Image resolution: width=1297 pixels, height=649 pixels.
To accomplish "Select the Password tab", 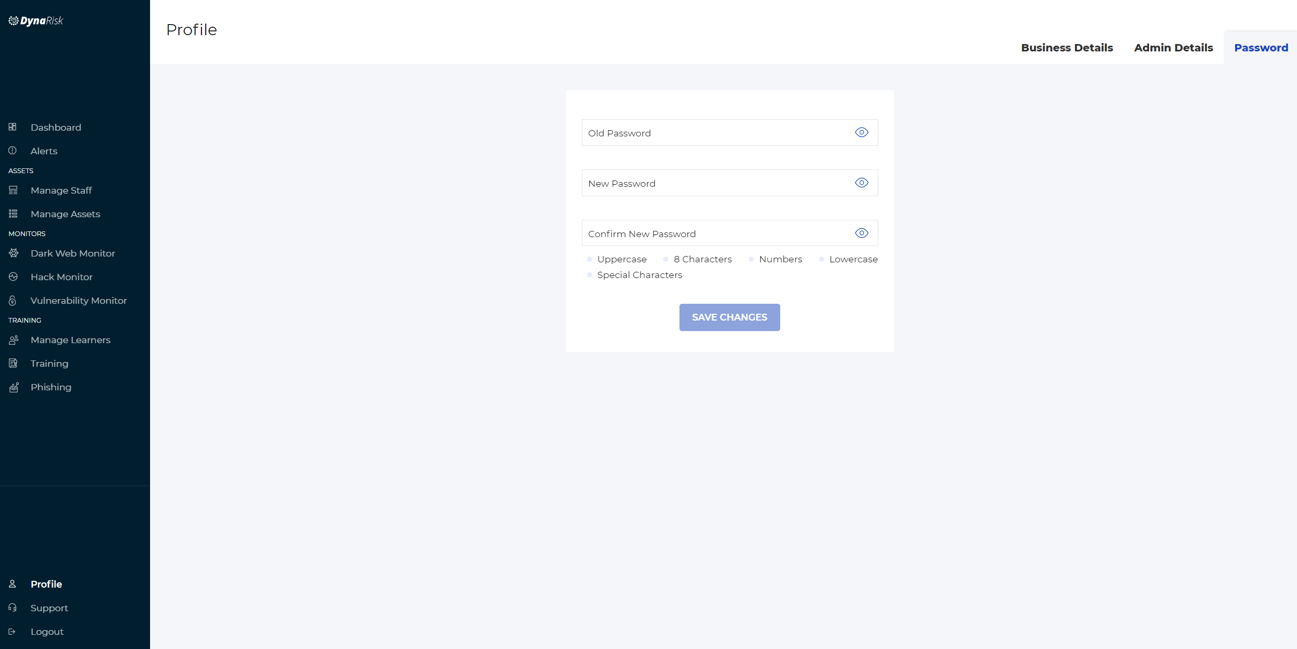I will pos(1261,48).
